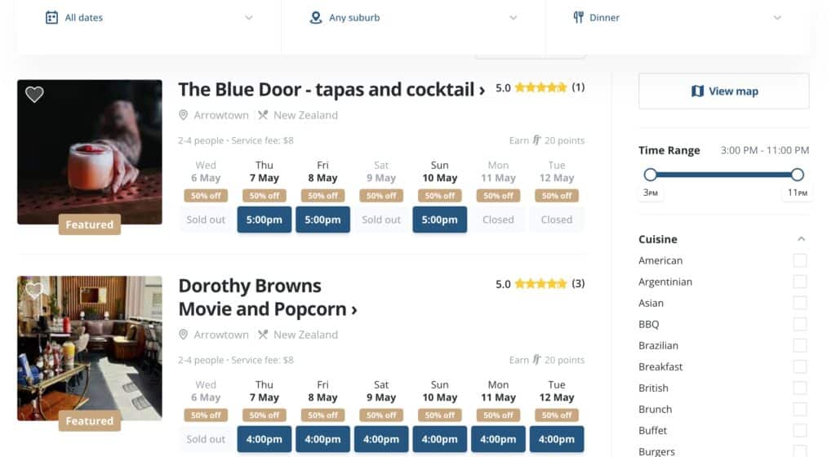Open the All dates dropdown

coord(149,18)
